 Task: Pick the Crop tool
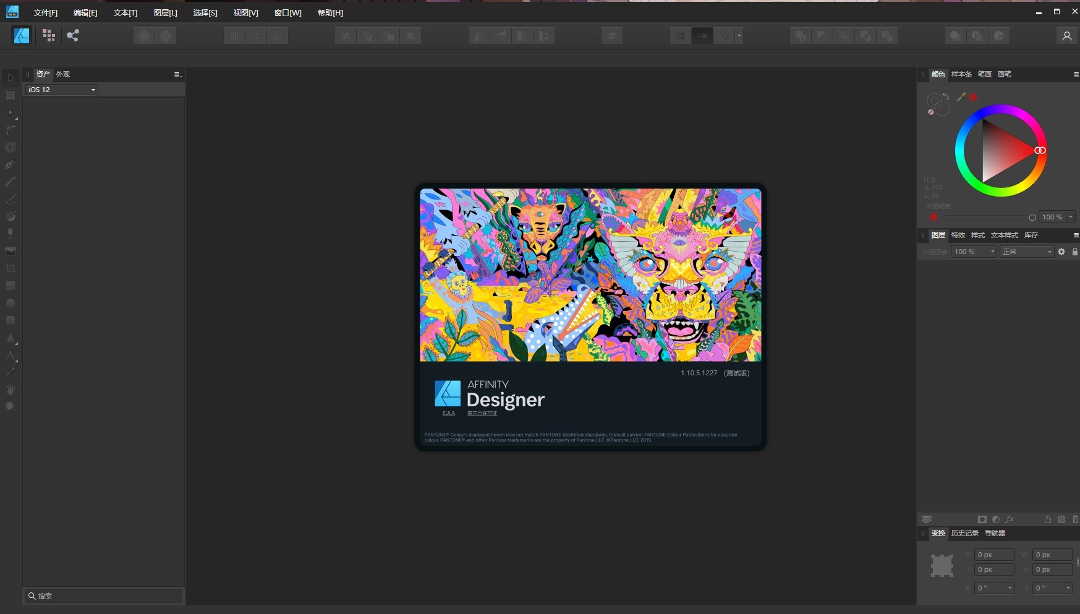11,268
